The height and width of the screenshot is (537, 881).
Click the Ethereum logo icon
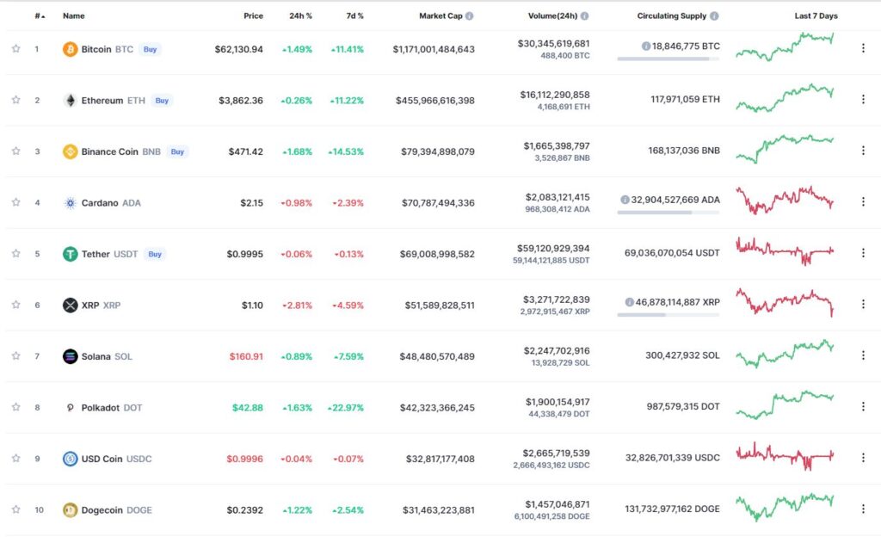tap(71, 101)
